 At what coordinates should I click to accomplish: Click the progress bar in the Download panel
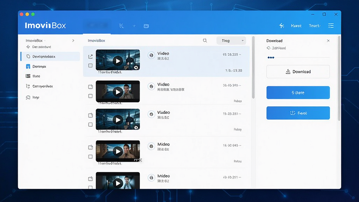[x=298, y=58]
